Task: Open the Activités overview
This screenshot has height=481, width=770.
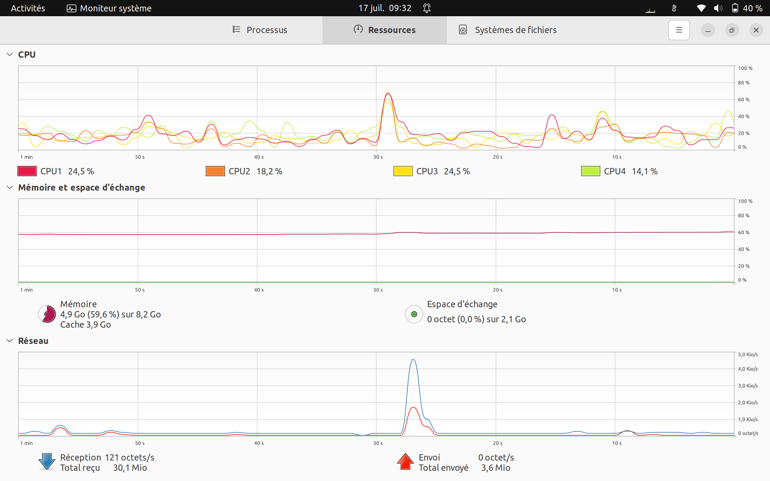Action: click(28, 8)
